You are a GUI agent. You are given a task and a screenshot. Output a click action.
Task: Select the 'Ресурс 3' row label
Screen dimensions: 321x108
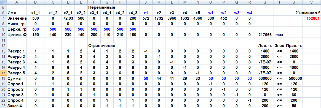(x=16, y=62)
